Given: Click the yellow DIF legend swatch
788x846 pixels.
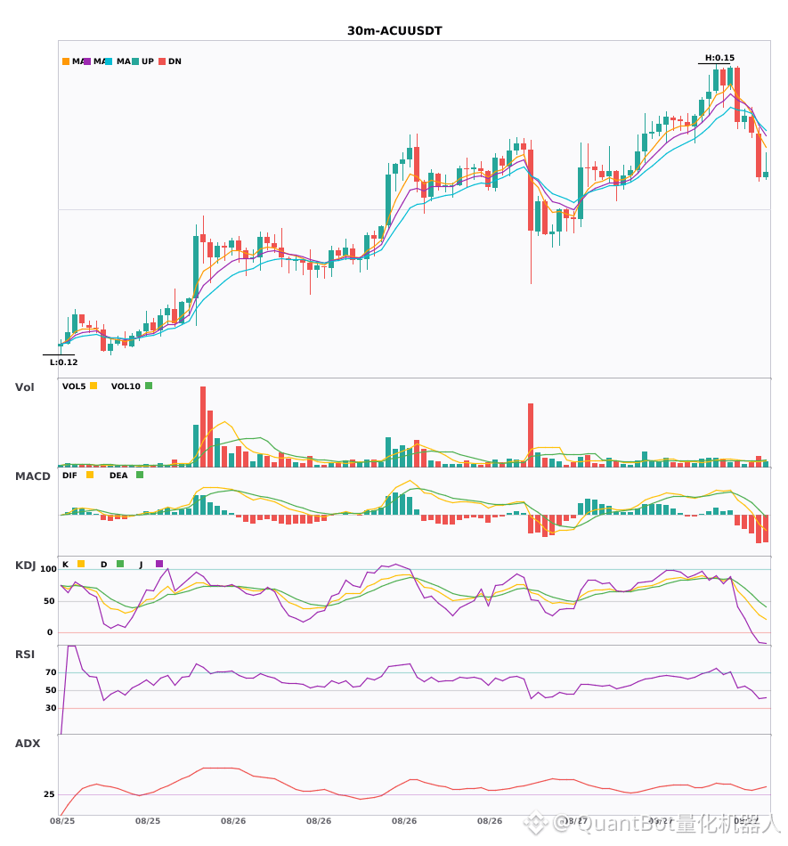Looking at the screenshot, I should [90, 475].
